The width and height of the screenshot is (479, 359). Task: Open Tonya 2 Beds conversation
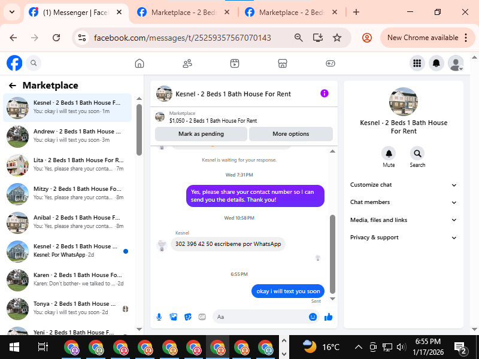tap(67, 308)
